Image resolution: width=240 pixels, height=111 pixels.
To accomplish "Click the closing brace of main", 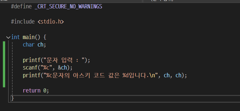I will click(12, 98).
